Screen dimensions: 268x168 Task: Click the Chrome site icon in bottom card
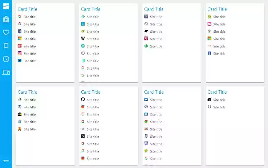pyautogui.click(x=146, y=121)
